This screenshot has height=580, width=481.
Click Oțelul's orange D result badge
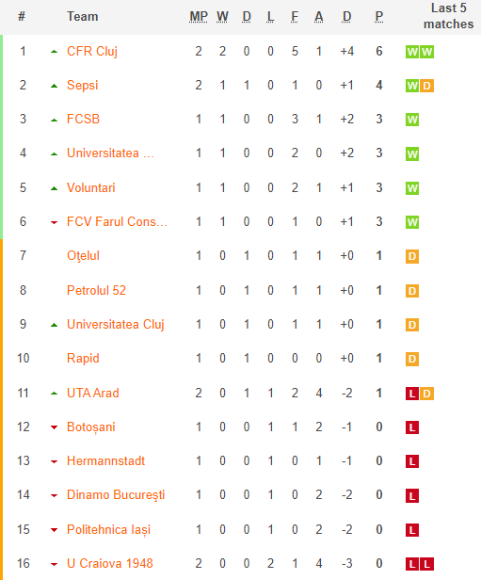click(x=412, y=256)
